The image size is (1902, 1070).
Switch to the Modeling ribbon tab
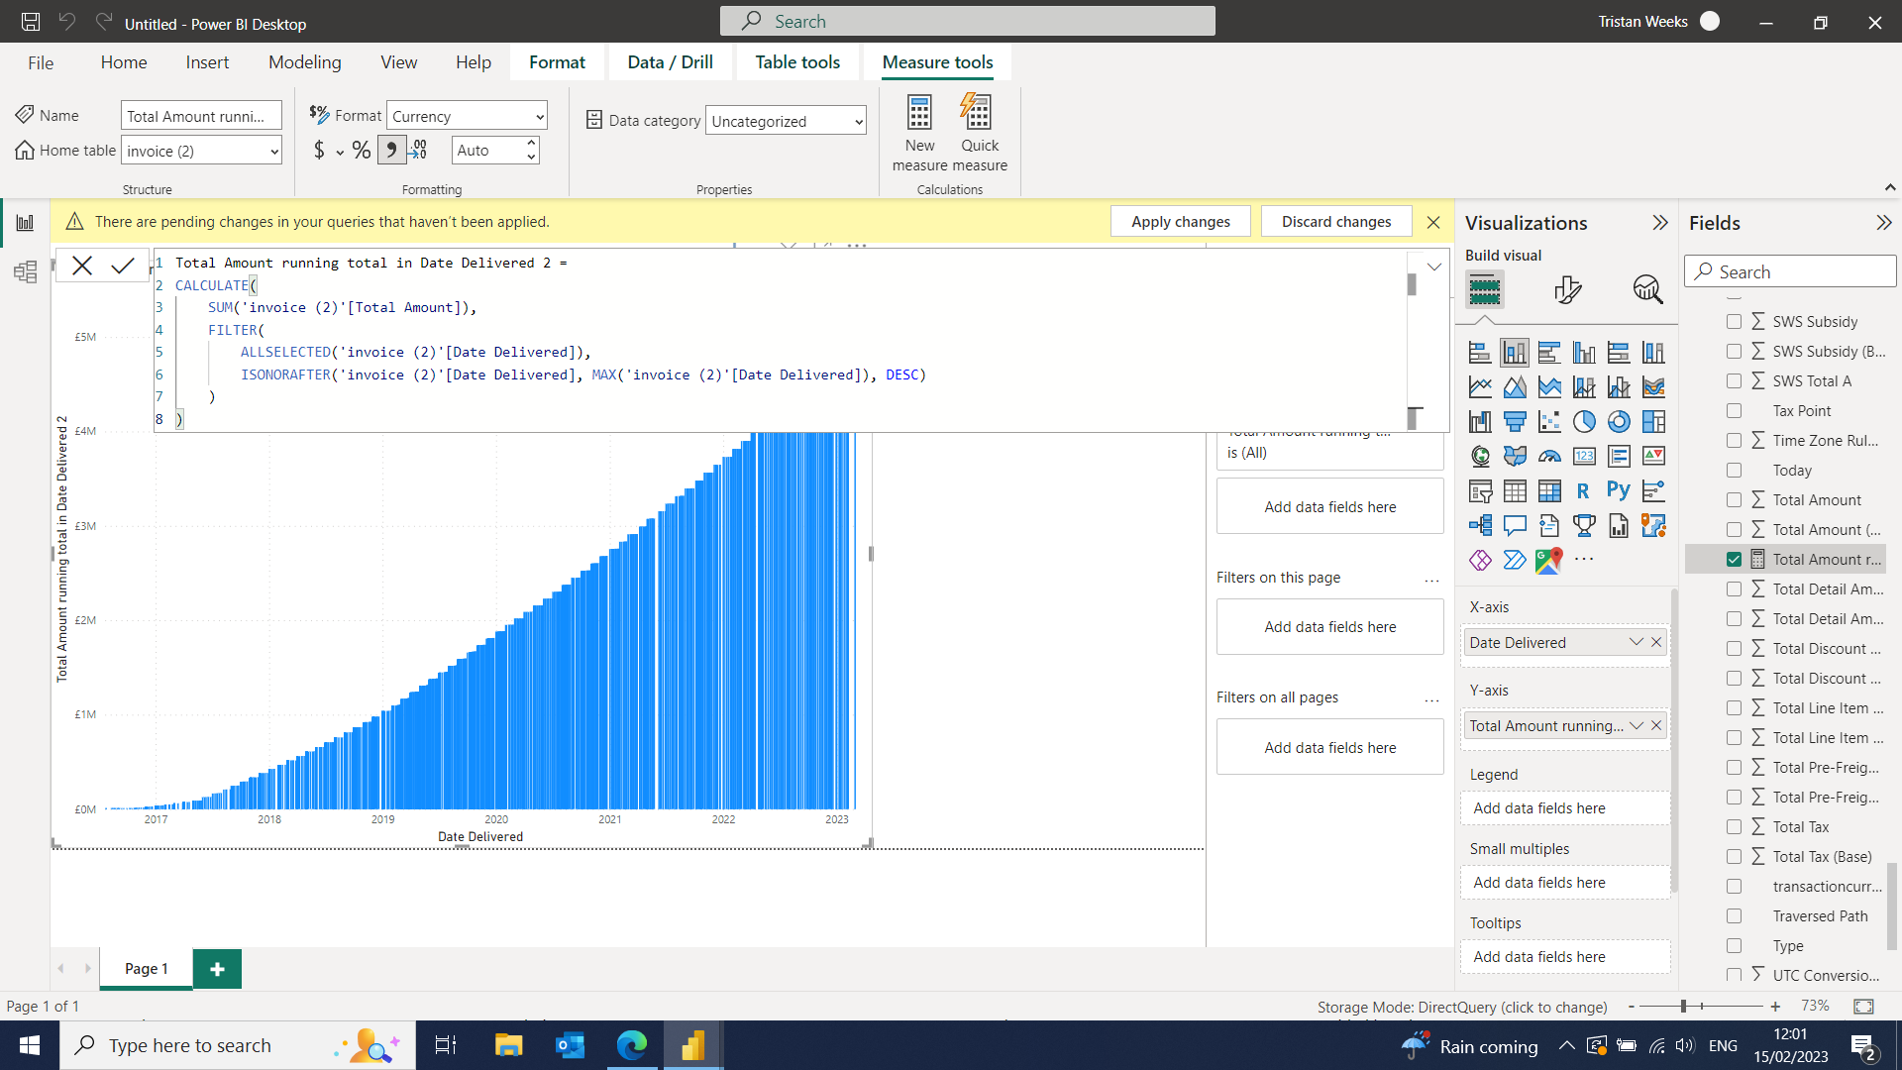click(304, 62)
